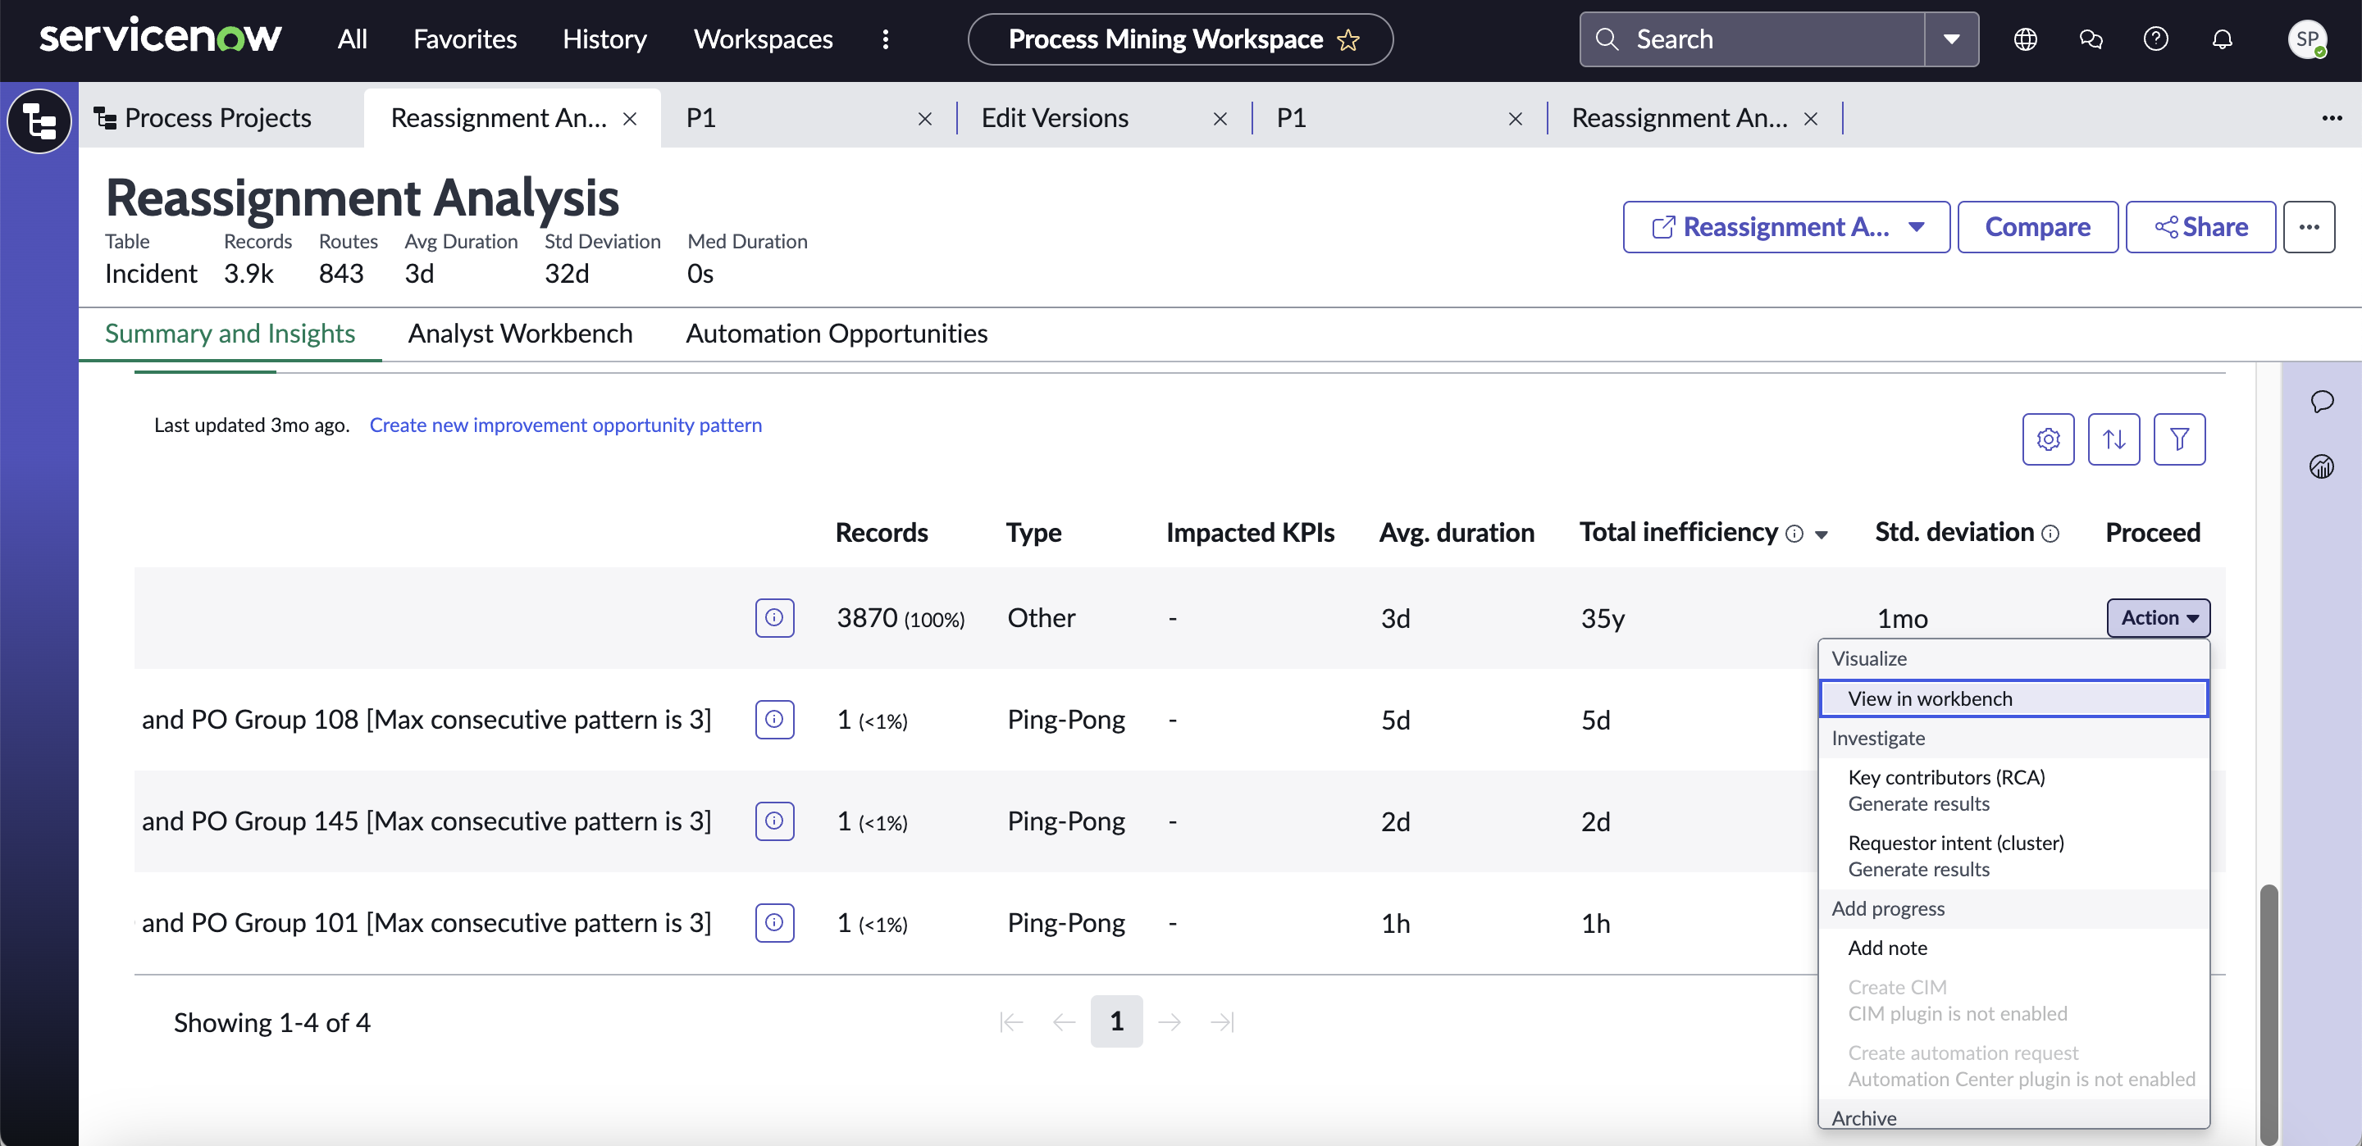The image size is (2362, 1146).
Task: Open the help question mark icon
Action: point(2155,39)
